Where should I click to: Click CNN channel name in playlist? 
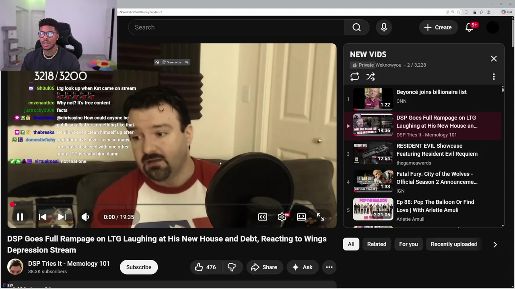pos(401,101)
